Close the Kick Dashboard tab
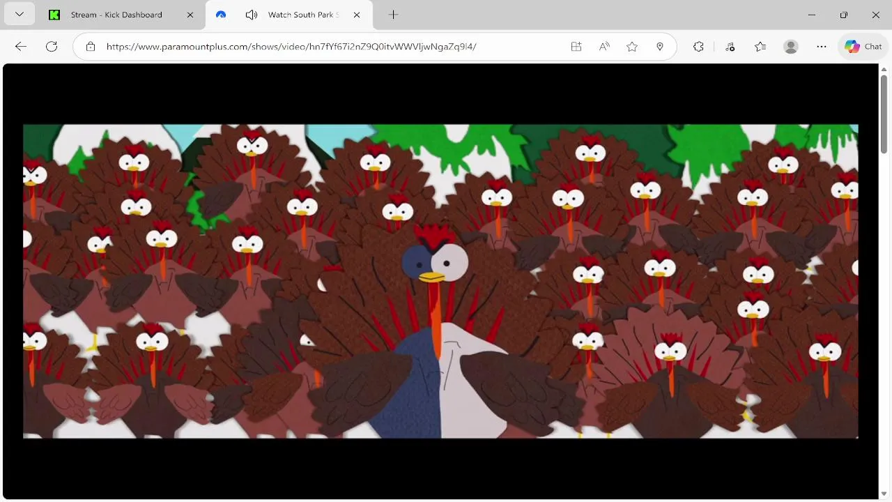This screenshot has width=892, height=502. point(190,15)
